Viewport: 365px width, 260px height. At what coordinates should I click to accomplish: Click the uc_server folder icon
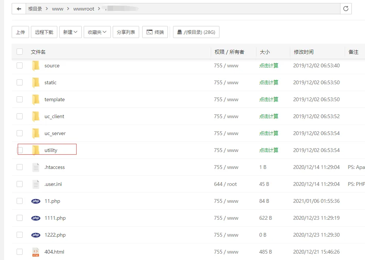pos(36,133)
